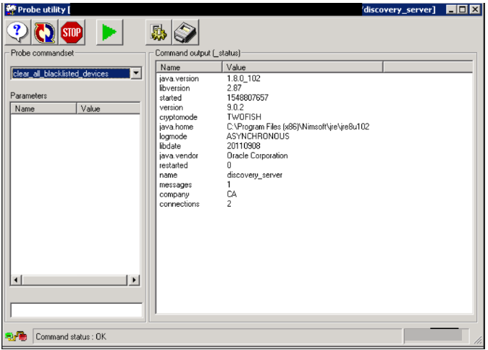Click the Help question mark icon

pyautogui.click(x=17, y=32)
